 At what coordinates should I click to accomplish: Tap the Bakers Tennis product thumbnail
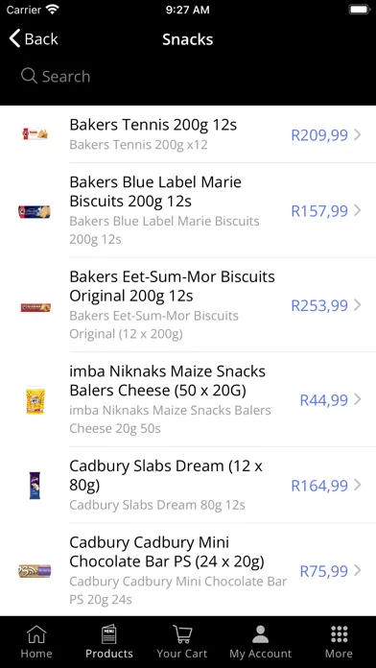[x=35, y=134]
